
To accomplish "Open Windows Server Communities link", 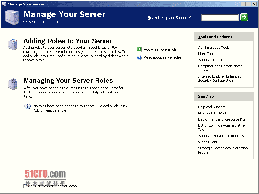I will coord(221,136).
